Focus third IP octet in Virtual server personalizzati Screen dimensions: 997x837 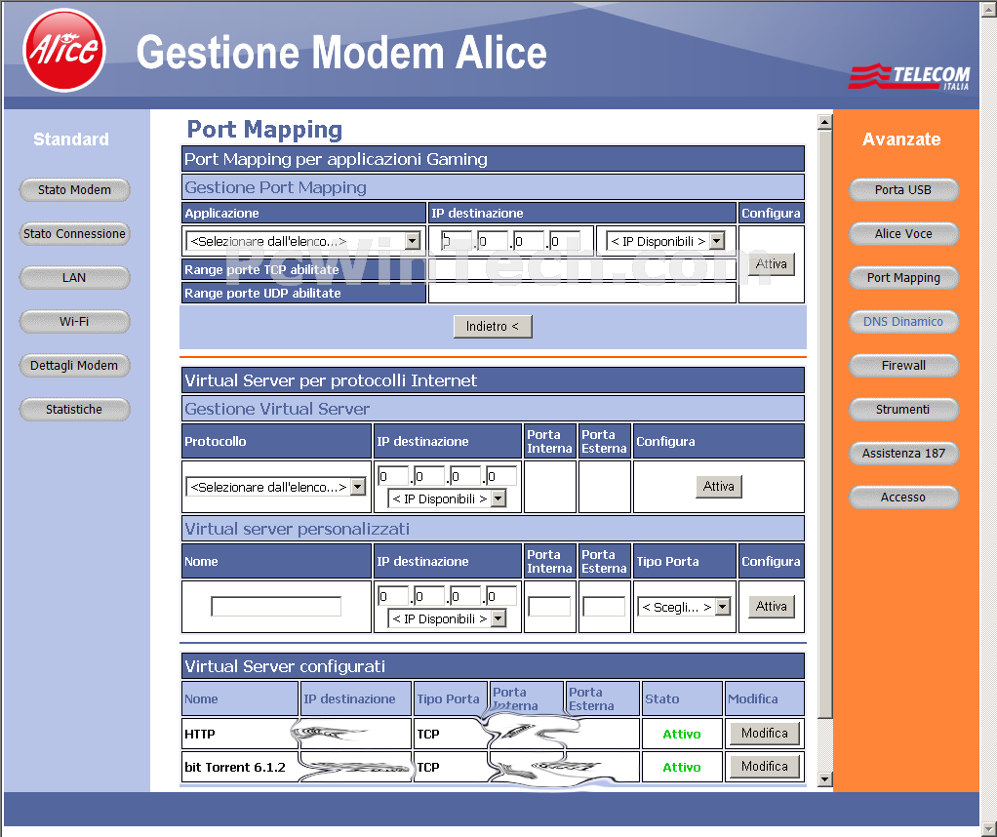(465, 596)
